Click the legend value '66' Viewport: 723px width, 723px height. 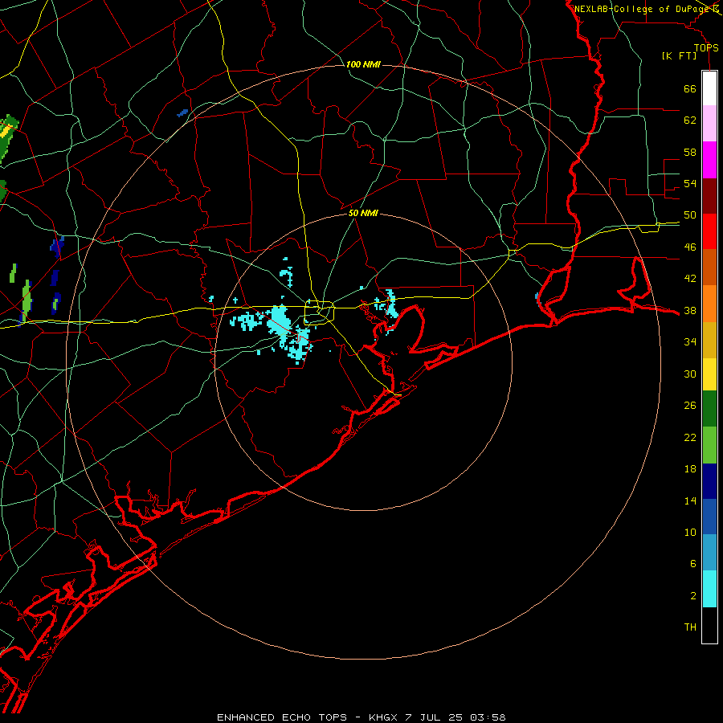(690, 89)
